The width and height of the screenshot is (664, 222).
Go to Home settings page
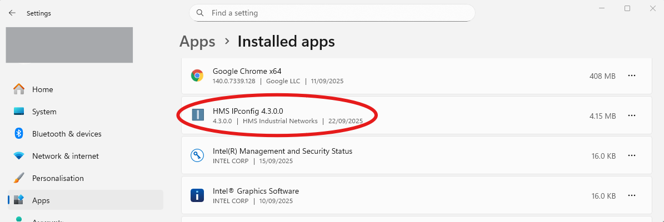[x=42, y=89]
